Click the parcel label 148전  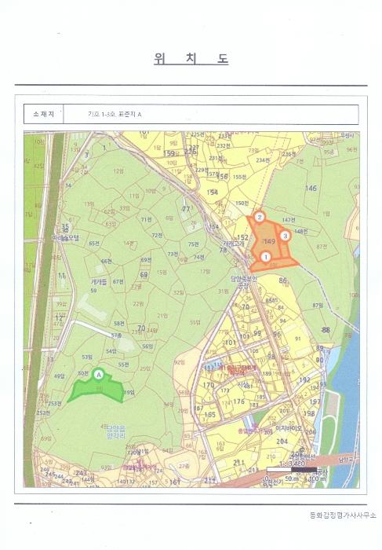point(300,231)
